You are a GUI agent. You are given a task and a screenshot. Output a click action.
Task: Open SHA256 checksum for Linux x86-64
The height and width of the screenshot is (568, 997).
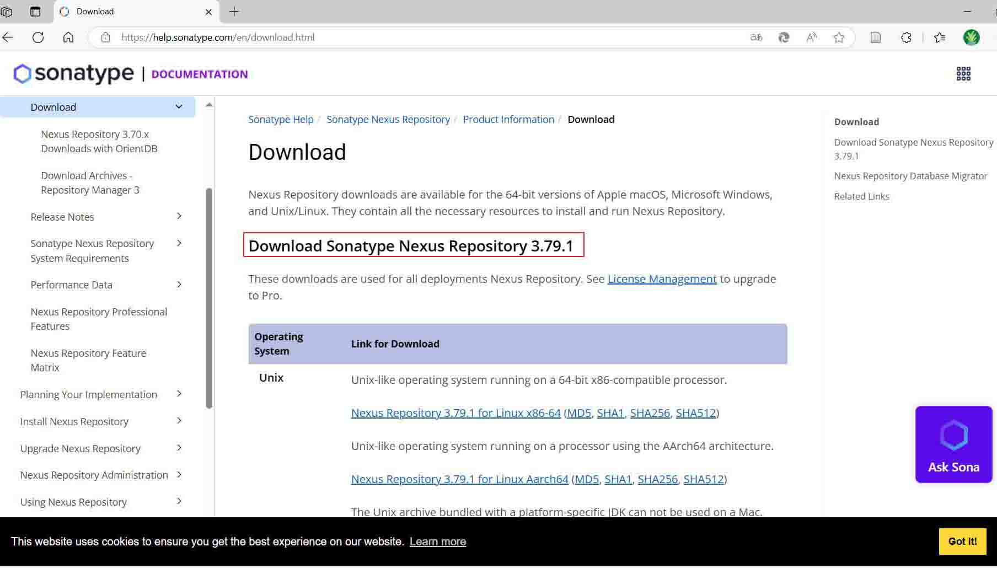pyautogui.click(x=650, y=413)
